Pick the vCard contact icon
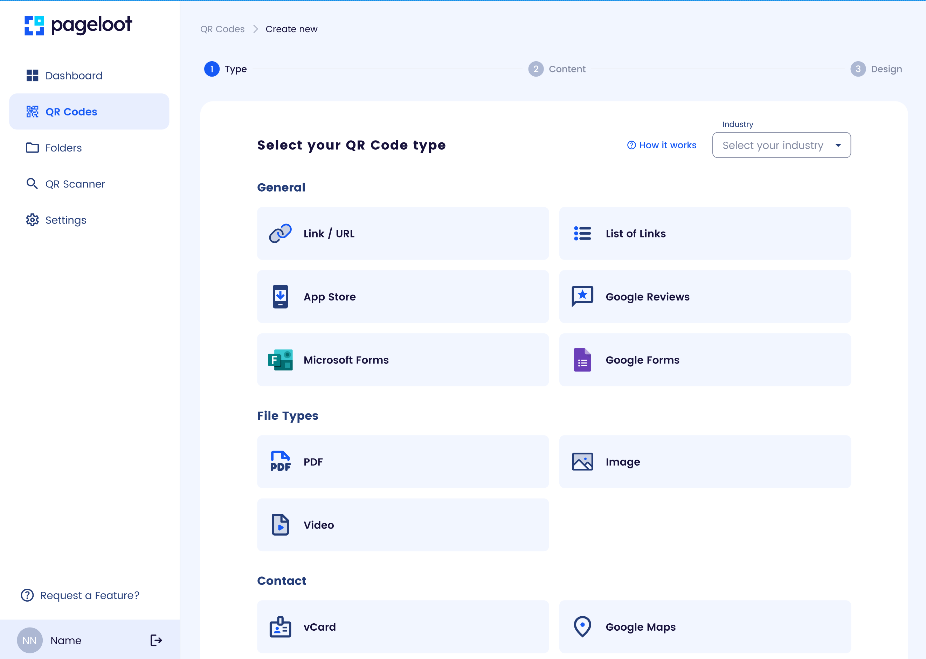This screenshot has width=926, height=659. click(281, 627)
